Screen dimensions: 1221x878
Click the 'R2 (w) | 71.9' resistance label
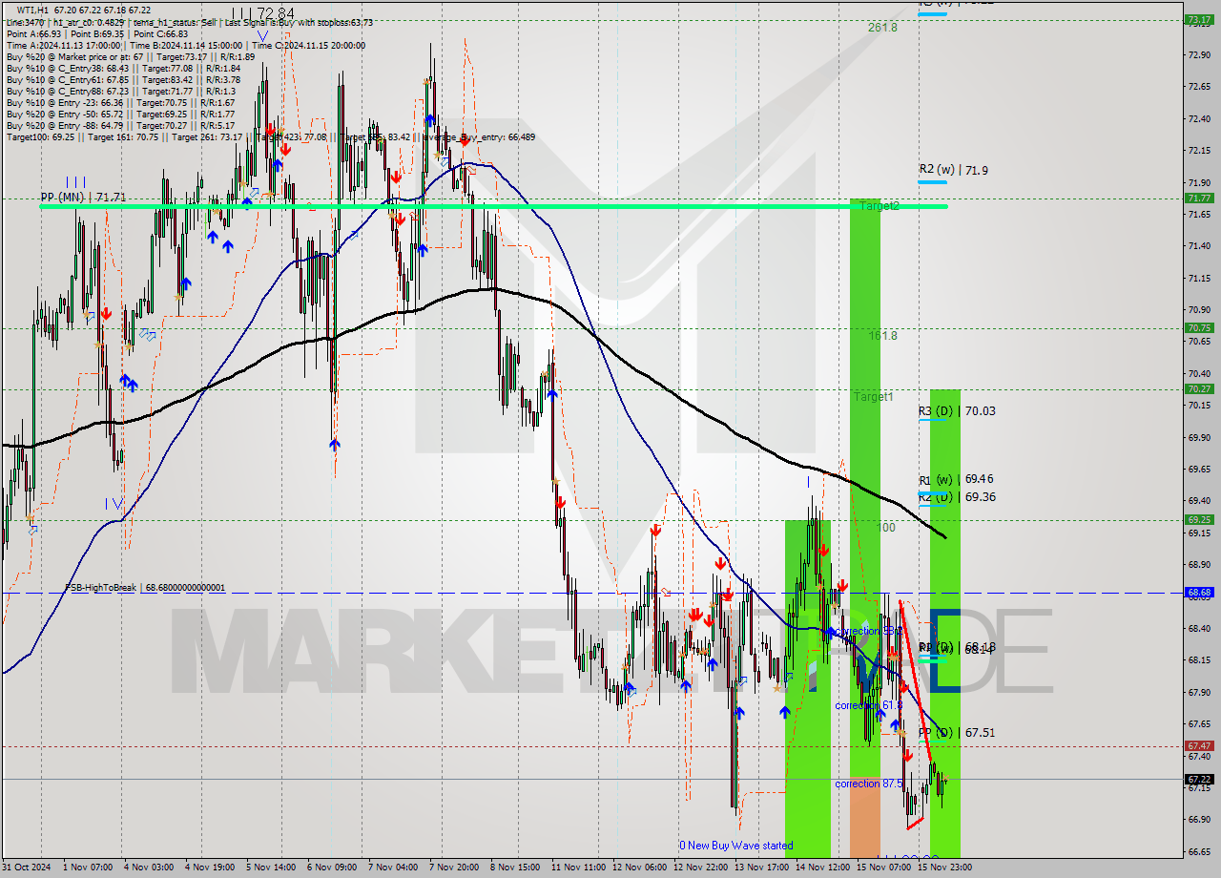tap(953, 170)
